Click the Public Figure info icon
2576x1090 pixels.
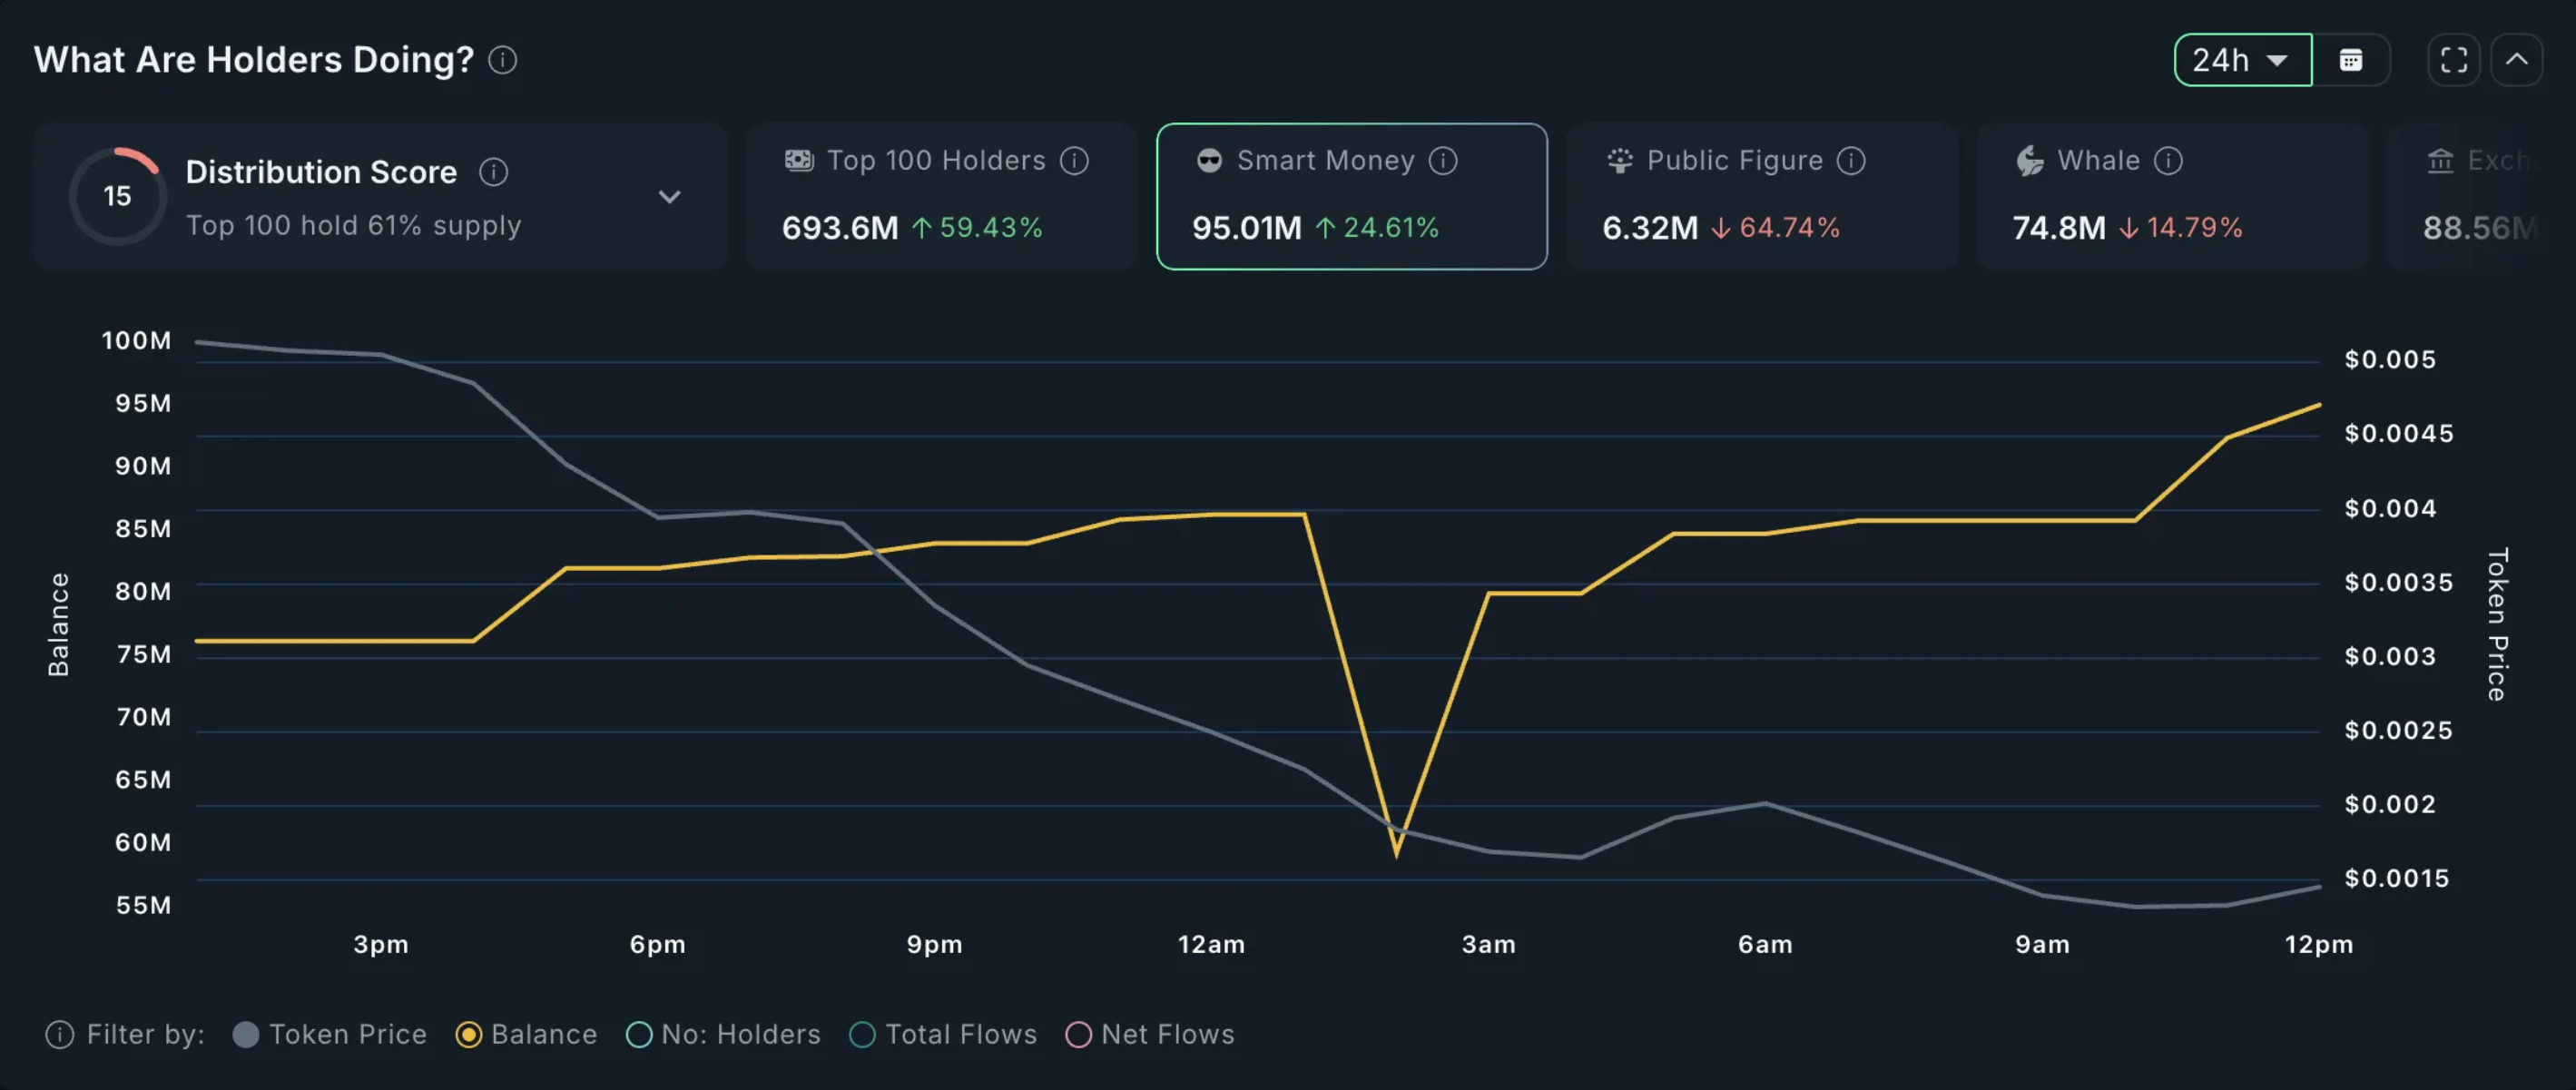tap(1851, 161)
